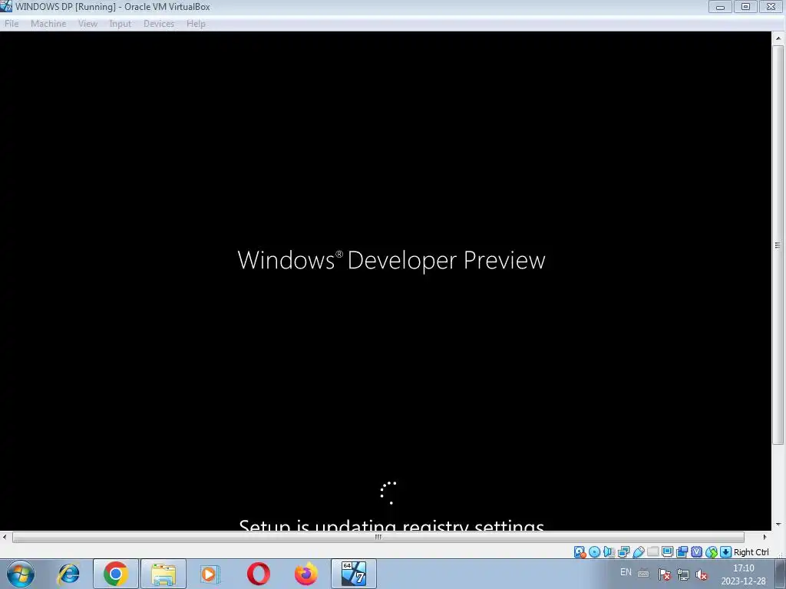Click the muted volume tray icon
The width and height of the screenshot is (786, 589).
point(702,575)
